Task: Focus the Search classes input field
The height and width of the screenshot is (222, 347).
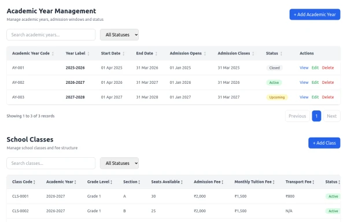Action: [x=51, y=163]
